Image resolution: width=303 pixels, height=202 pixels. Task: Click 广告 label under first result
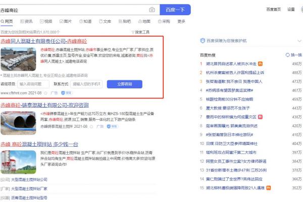[x=54, y=93]
